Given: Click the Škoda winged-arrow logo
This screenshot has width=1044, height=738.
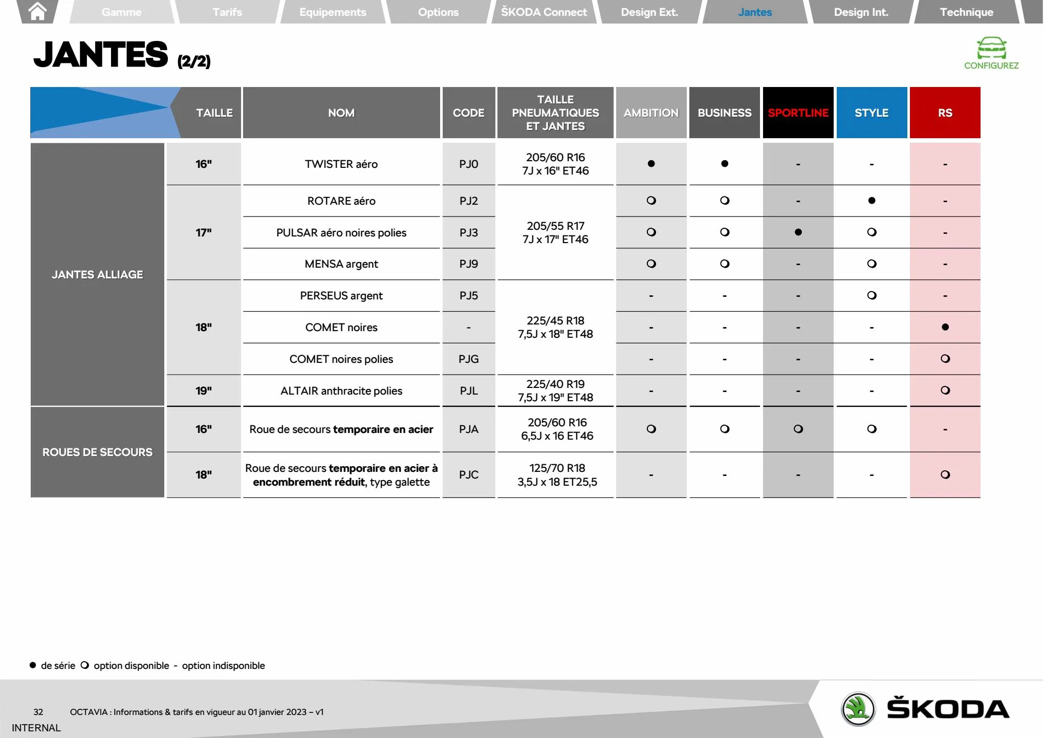Looking at the screenshot, I should (x=858, y=709).
